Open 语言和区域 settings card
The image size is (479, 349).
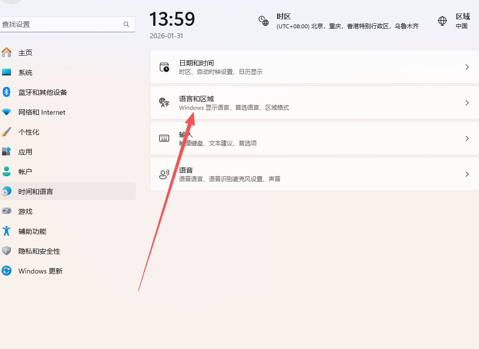point(314,103)
